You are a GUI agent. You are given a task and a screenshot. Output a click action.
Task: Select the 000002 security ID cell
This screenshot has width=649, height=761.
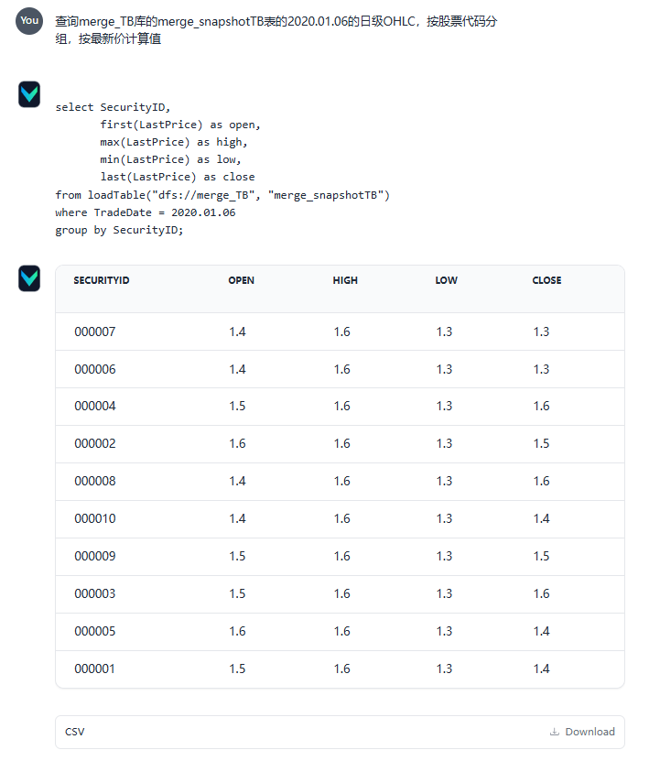coord(95,443)
